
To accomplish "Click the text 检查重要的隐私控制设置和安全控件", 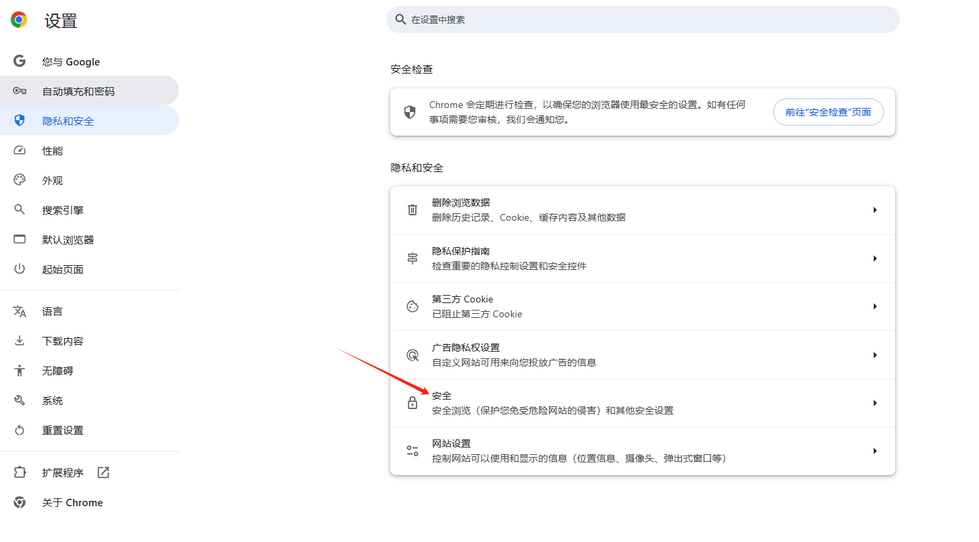I will (x=509, y=266).
